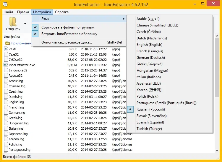Click the vertical scrollbar thumb
Viewport: 222px width, 162px height.
(x=217, y=68)
